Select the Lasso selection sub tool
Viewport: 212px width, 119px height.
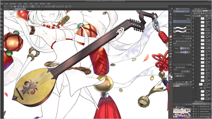tap(182, 22)
